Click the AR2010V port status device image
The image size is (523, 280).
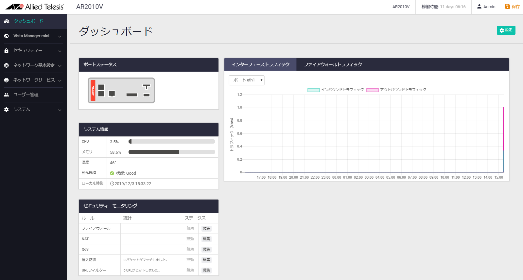pos(121,91)
